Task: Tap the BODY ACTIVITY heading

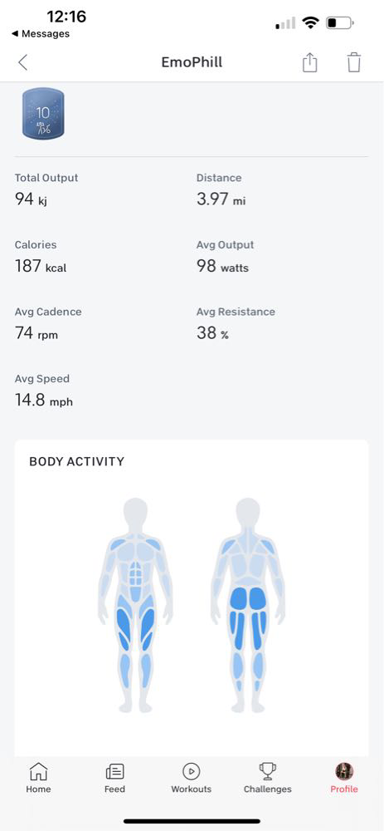Action: coord(76,461)
